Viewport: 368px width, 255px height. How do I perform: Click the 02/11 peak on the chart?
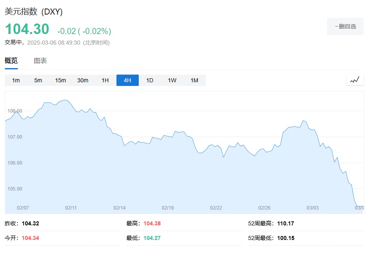tap(65, 100)
